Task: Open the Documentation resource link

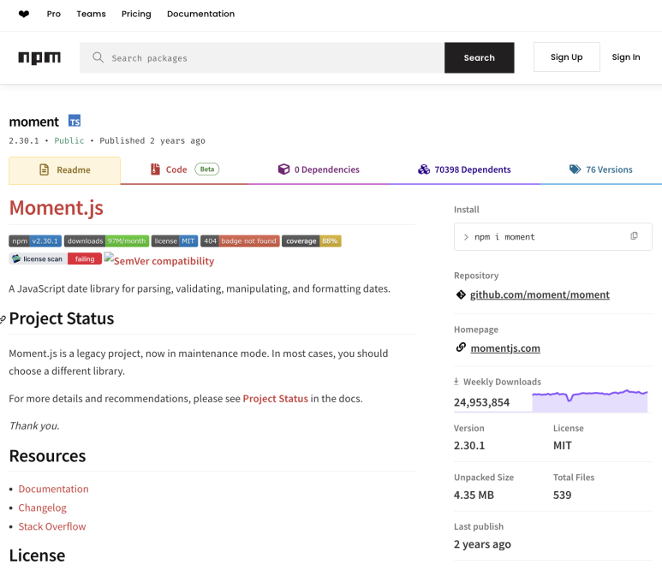Action: (54, 489)
